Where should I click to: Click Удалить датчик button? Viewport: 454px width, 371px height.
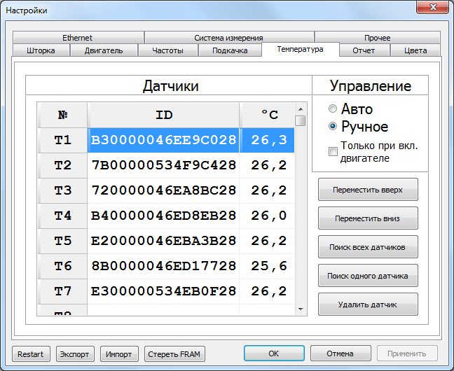[368, 304]
